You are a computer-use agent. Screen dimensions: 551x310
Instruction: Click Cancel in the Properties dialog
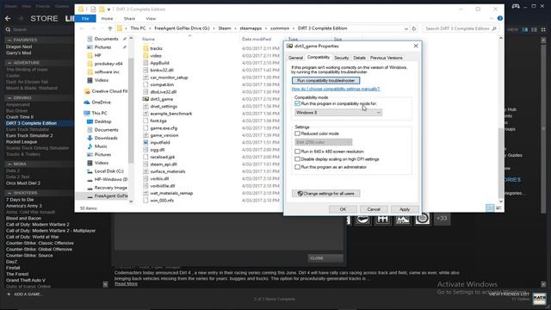(x=374, y=209)
